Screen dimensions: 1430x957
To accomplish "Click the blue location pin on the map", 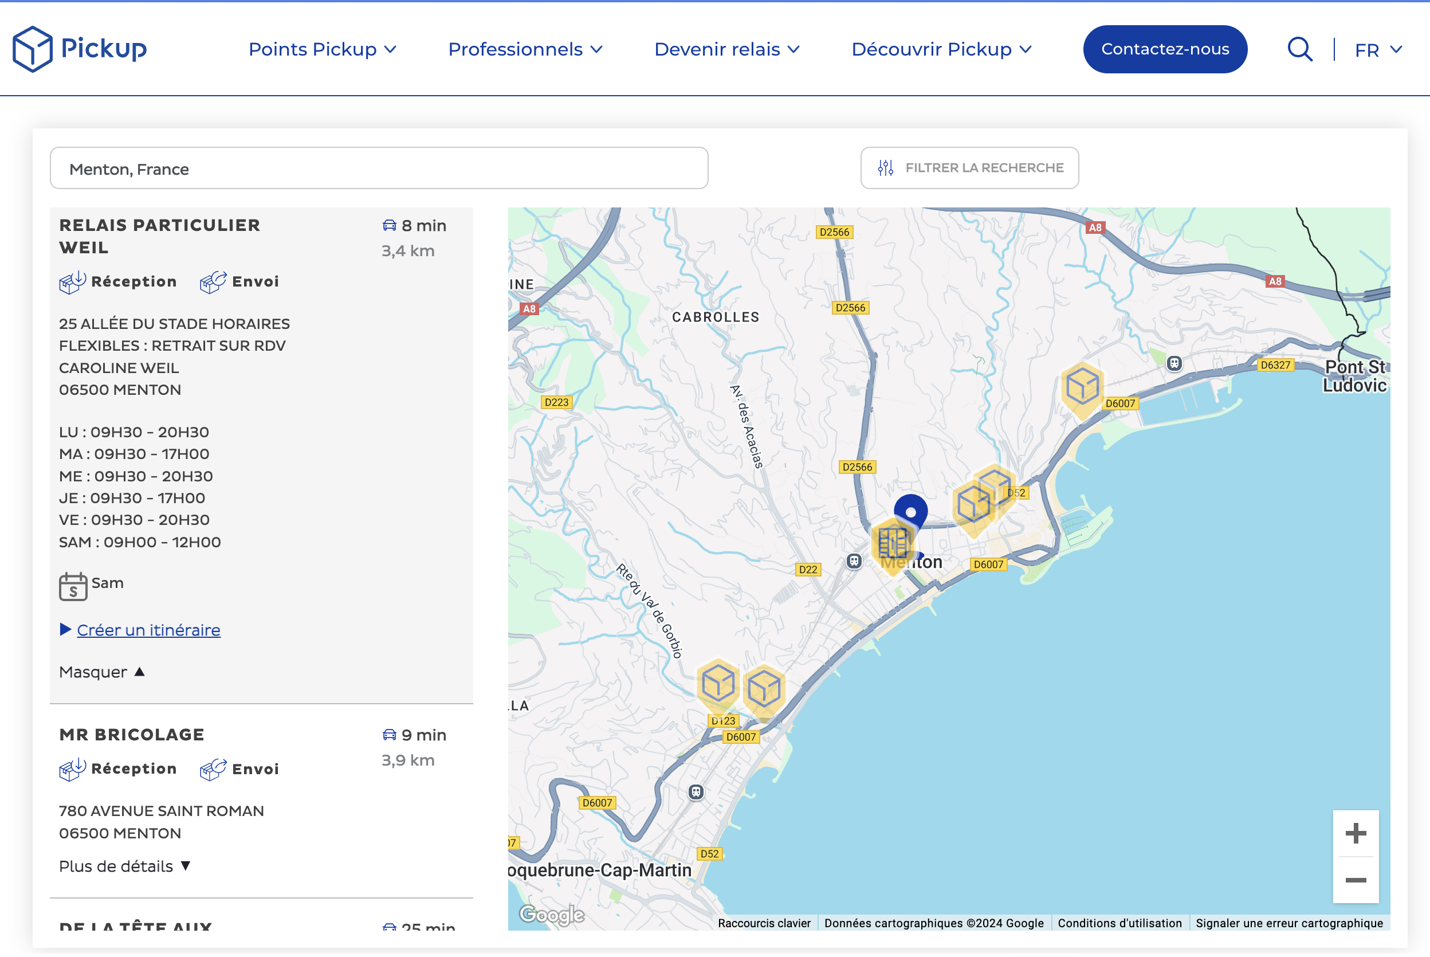I will click(x=911, y=512).
